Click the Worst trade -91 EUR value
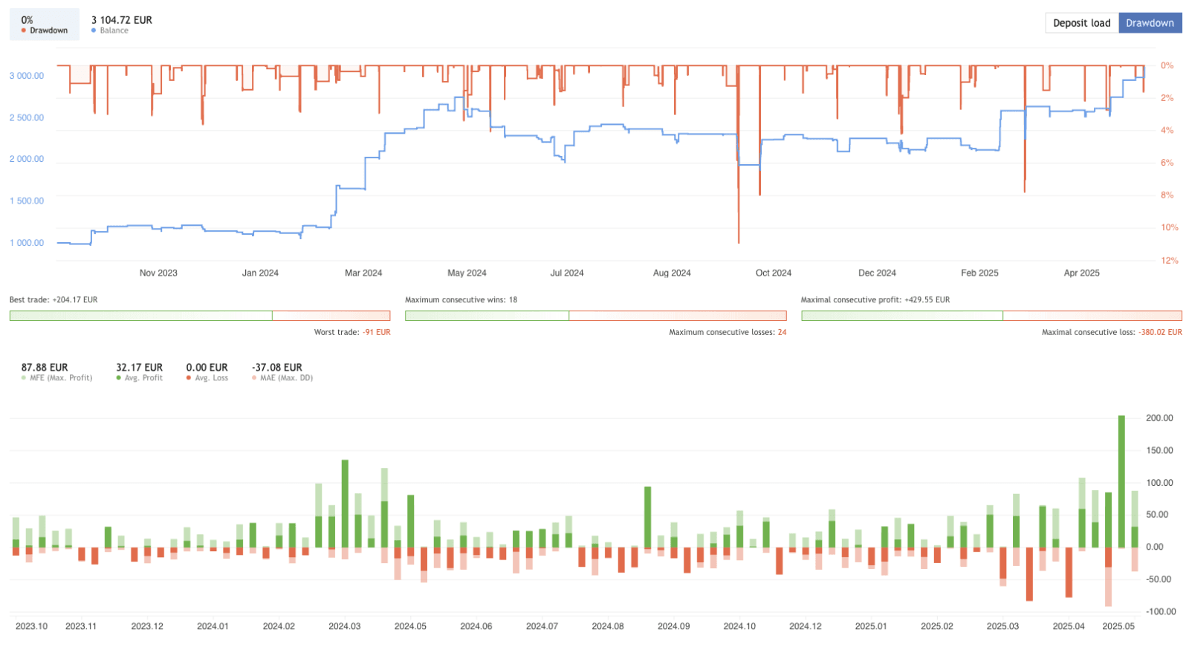The image size is (1189, 647). [376, 332]
